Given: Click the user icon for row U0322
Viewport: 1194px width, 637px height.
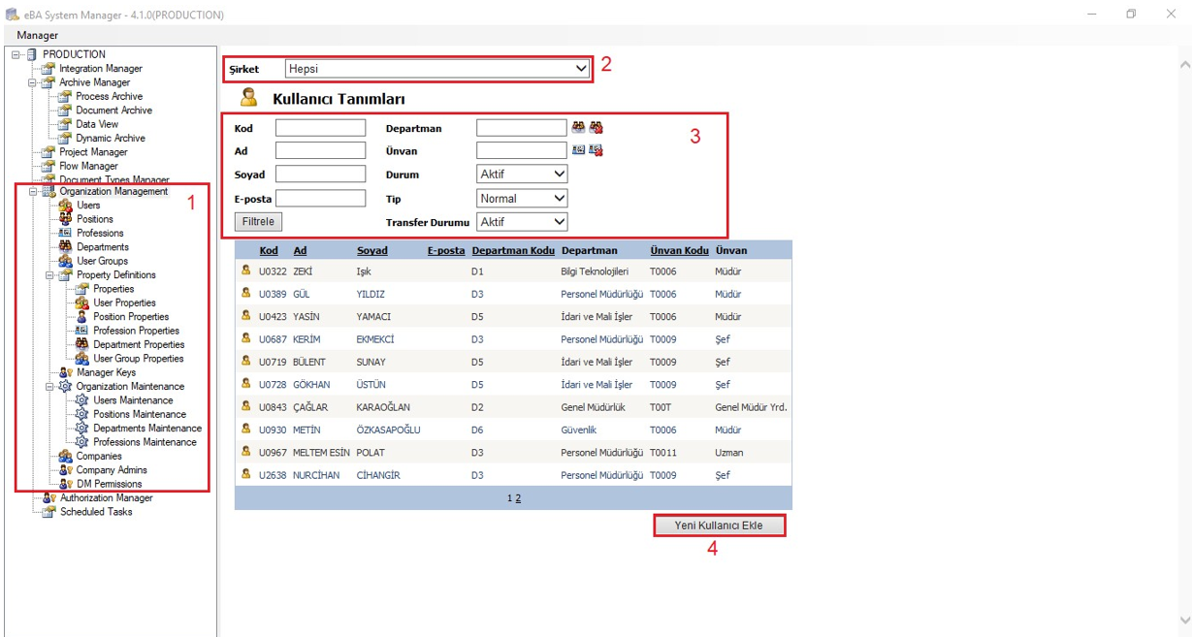Looking at the screenshot, I should pos(246,271).
